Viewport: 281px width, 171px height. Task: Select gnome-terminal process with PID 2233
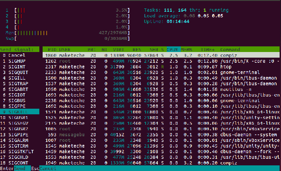point(161,72)
